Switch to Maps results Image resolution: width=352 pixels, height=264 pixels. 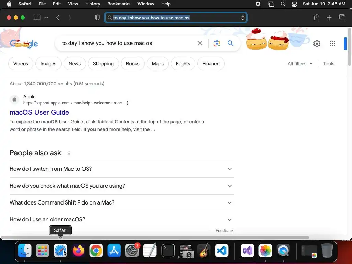pos(157,64)
